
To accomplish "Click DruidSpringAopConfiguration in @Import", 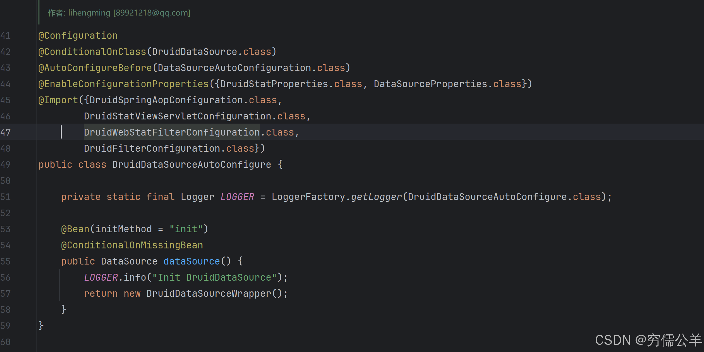I will [x=166, y=100].
